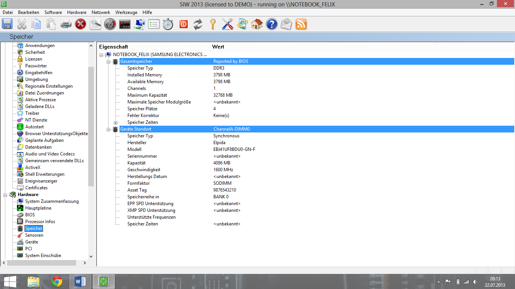Collapse the Gesamtspeicher node
This screenshot has height=289, width=515.
tap(109, 61)
